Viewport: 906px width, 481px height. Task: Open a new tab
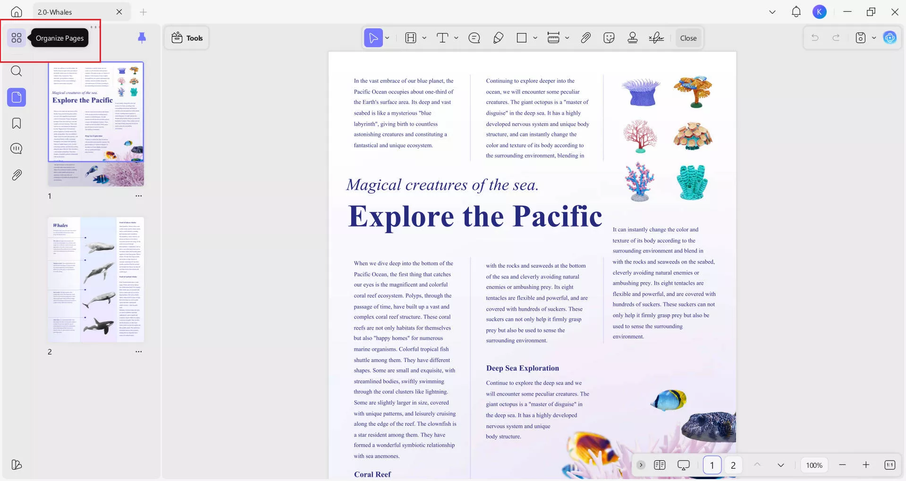point(144,12)
